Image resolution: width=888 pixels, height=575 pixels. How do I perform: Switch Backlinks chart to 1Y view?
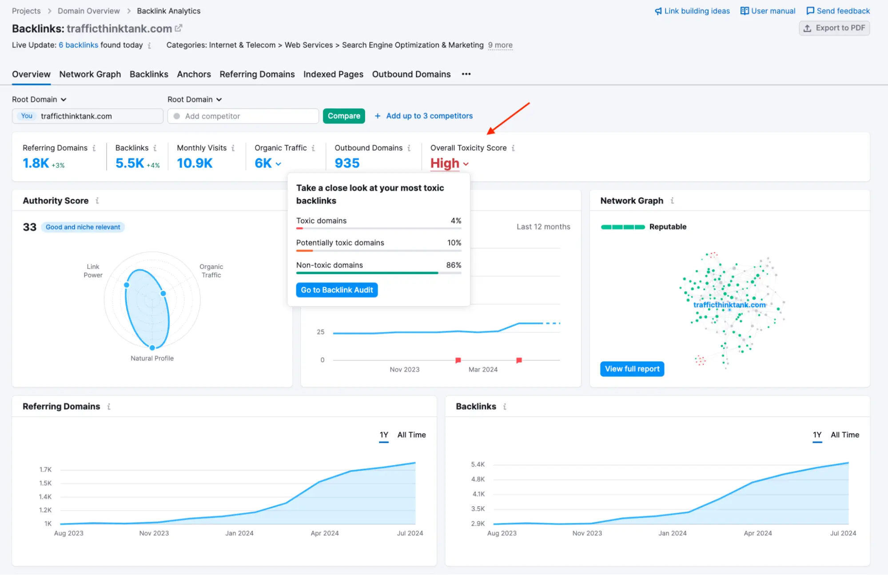tap(817, 435)
